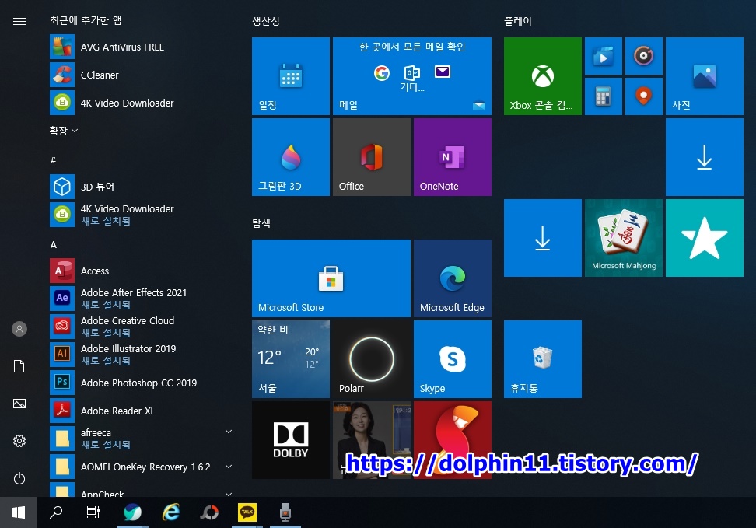The image size is (756, 528).
Task: Open the 서울 weather tile
Action: click(291, 359)
